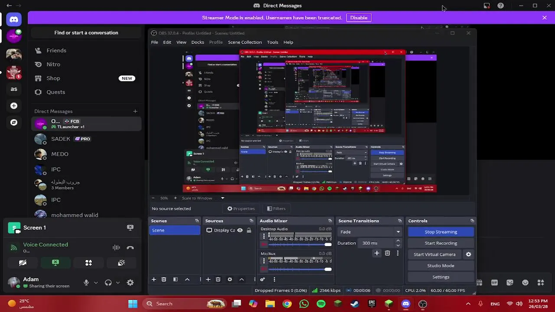Open the Spotify icon in the taskbar
This screenshot has height=312, width=555.
tap(321, 304)
